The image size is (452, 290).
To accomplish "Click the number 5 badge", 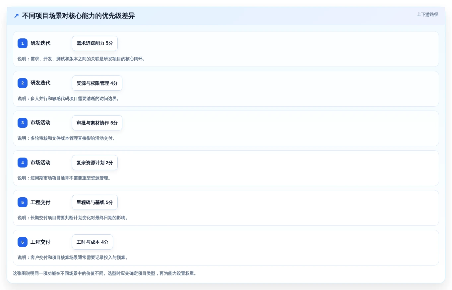I will pos(23,202).
